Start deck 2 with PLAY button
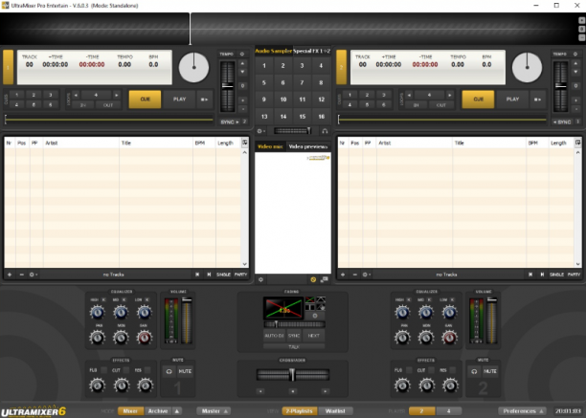Image resolution: width=586 pixels, height=418 pixels. pyautogui.click(x=513, y=99)
